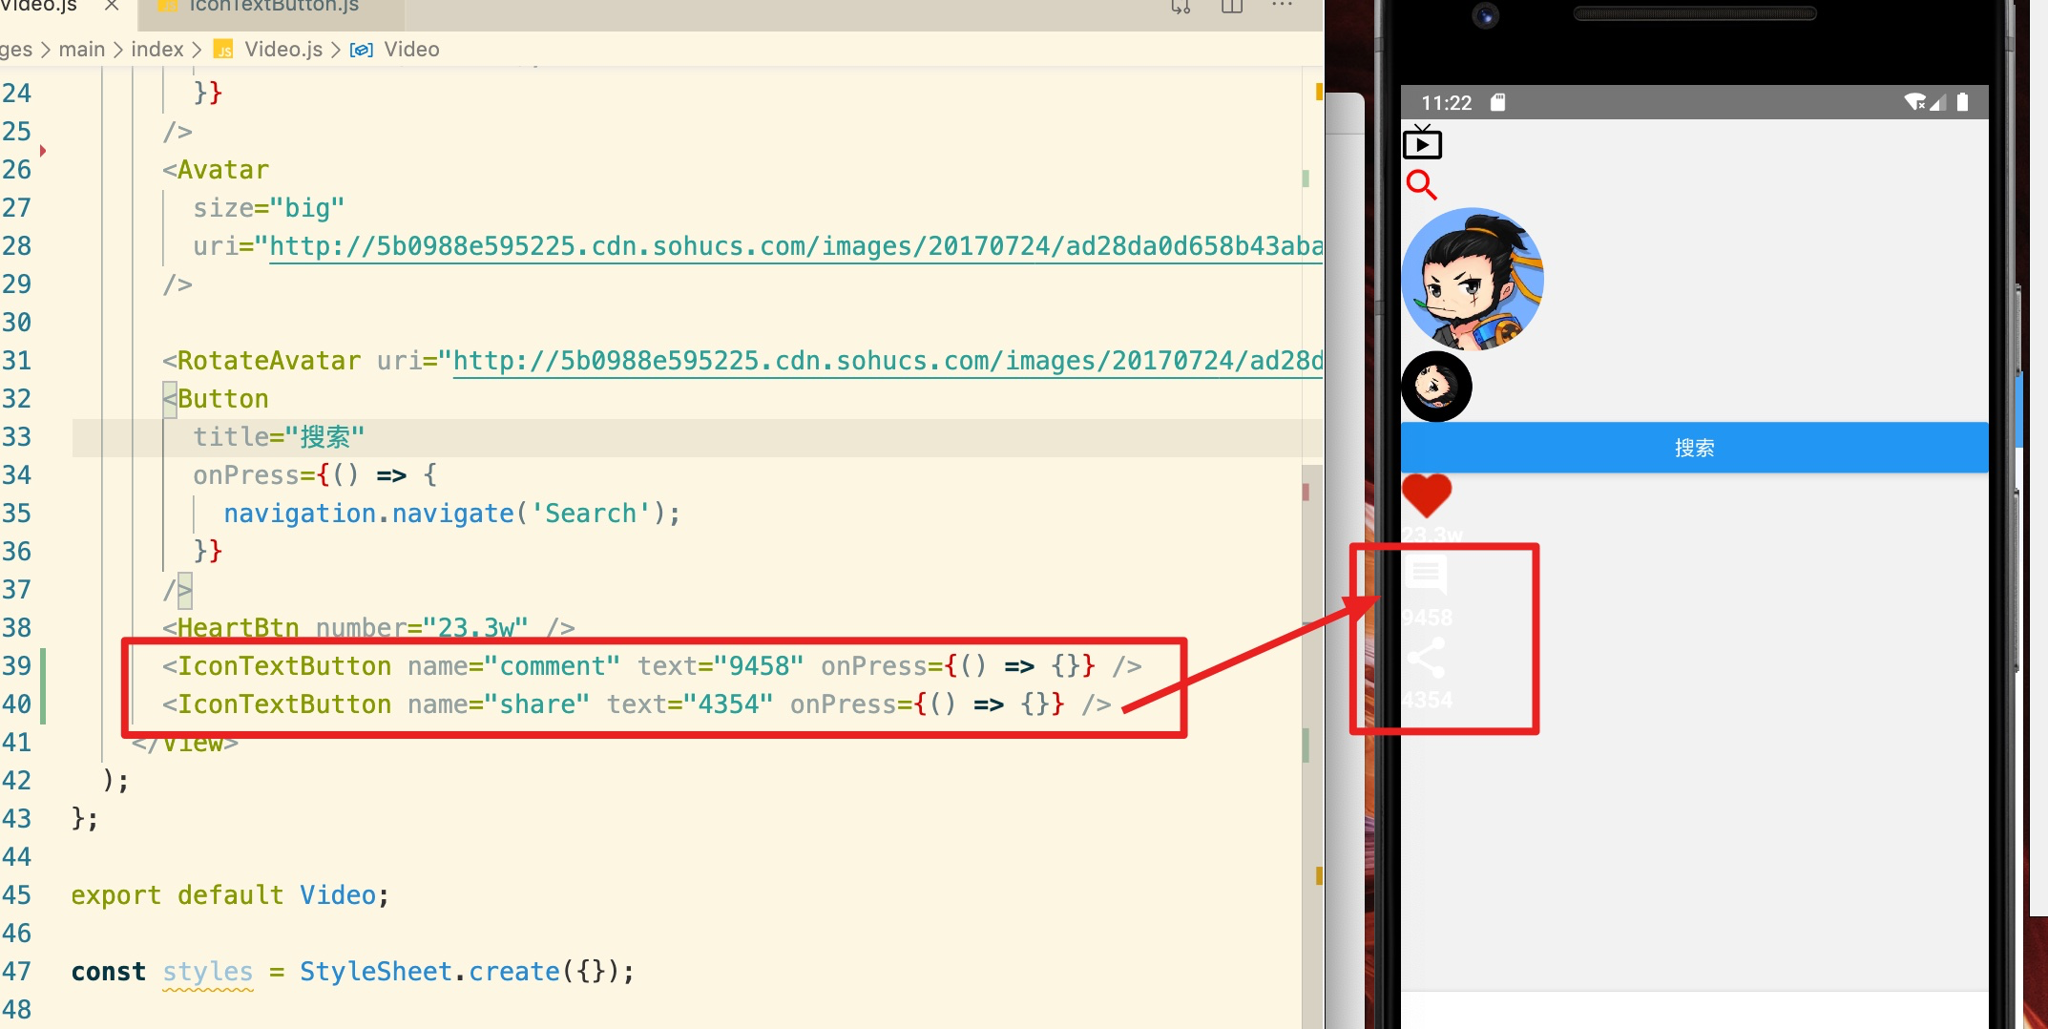Click the Avatar uri link on line 28
Screen dimensions: 2048x1029
pyautogui.click(x=796, y=246)
